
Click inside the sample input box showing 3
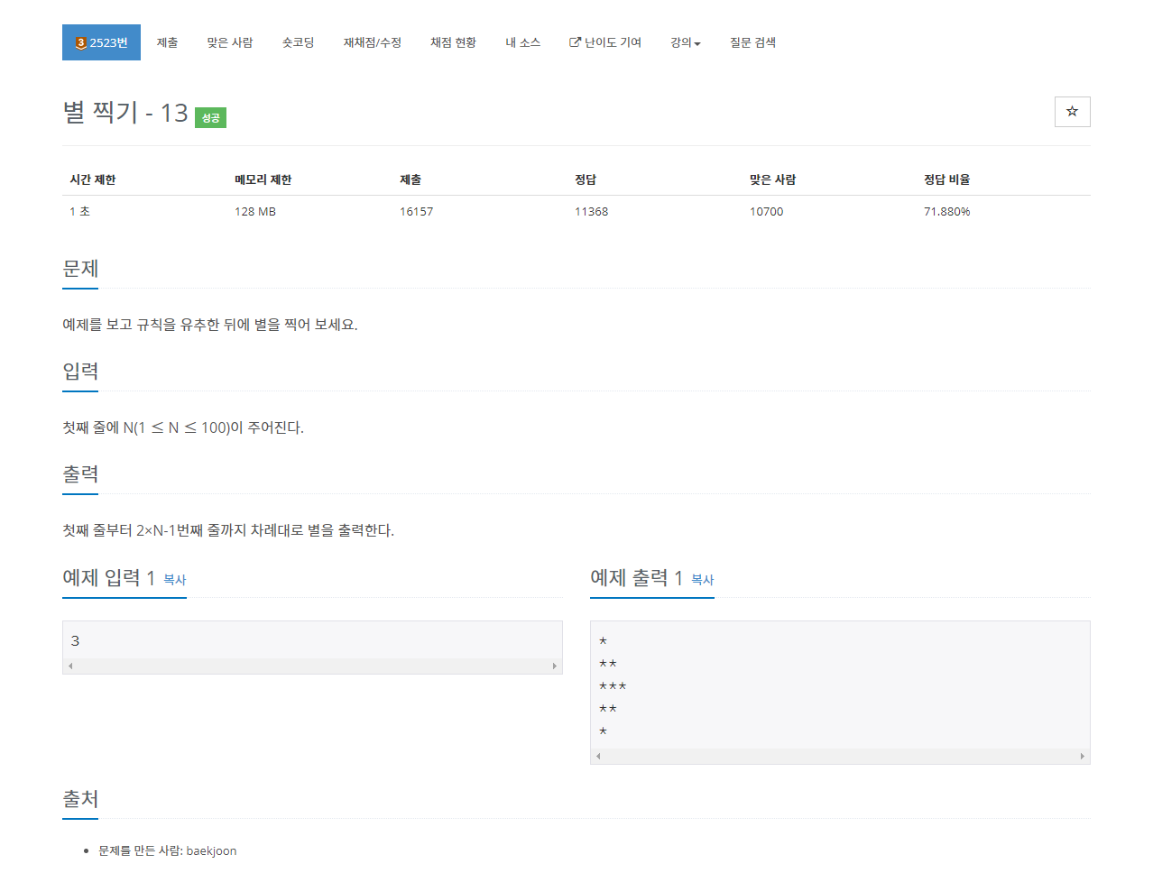click(x=311, y=639)
